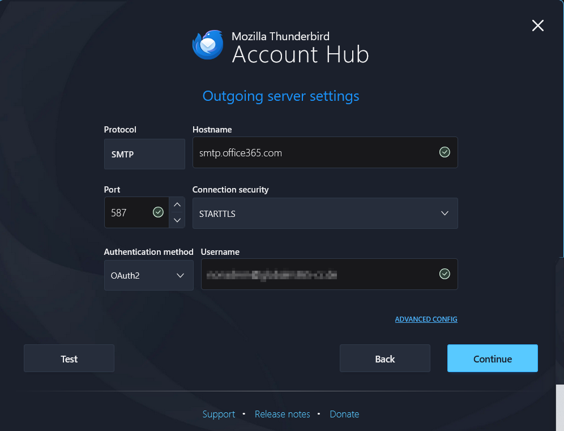Click the port validation checkmark icon
This screenshot has width=564, height=431.
coord(158,212)
